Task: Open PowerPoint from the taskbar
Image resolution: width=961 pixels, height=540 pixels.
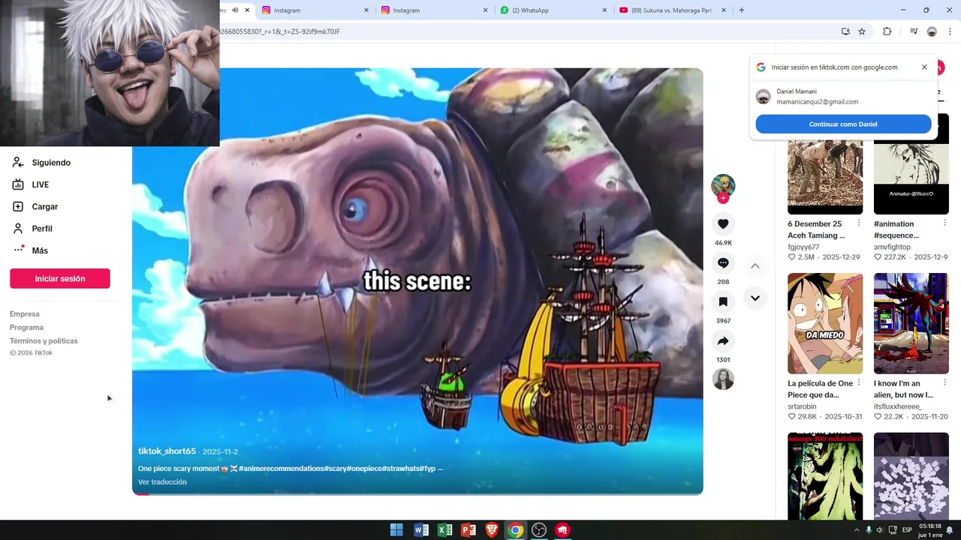Action: tap(468, 529)
